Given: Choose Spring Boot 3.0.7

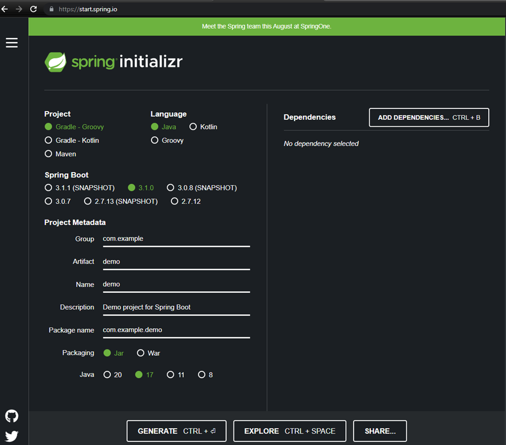Looking at the screenshot, I should coord(57,201).
